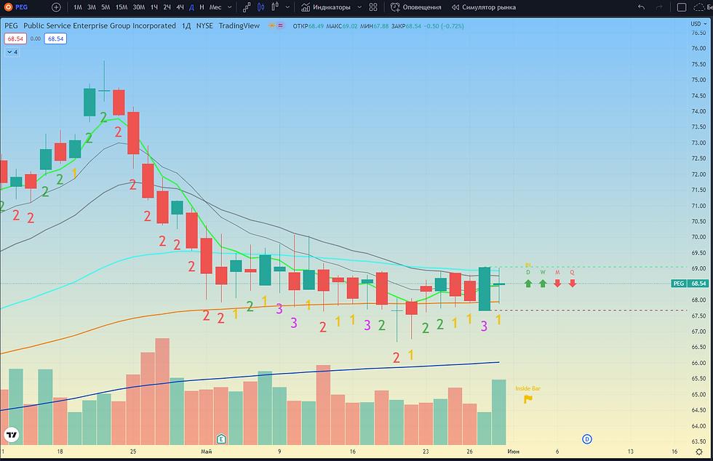Click the NYSE exchange label
The height and width of the screenshot is (461, 713).
(x=204, y=25)
